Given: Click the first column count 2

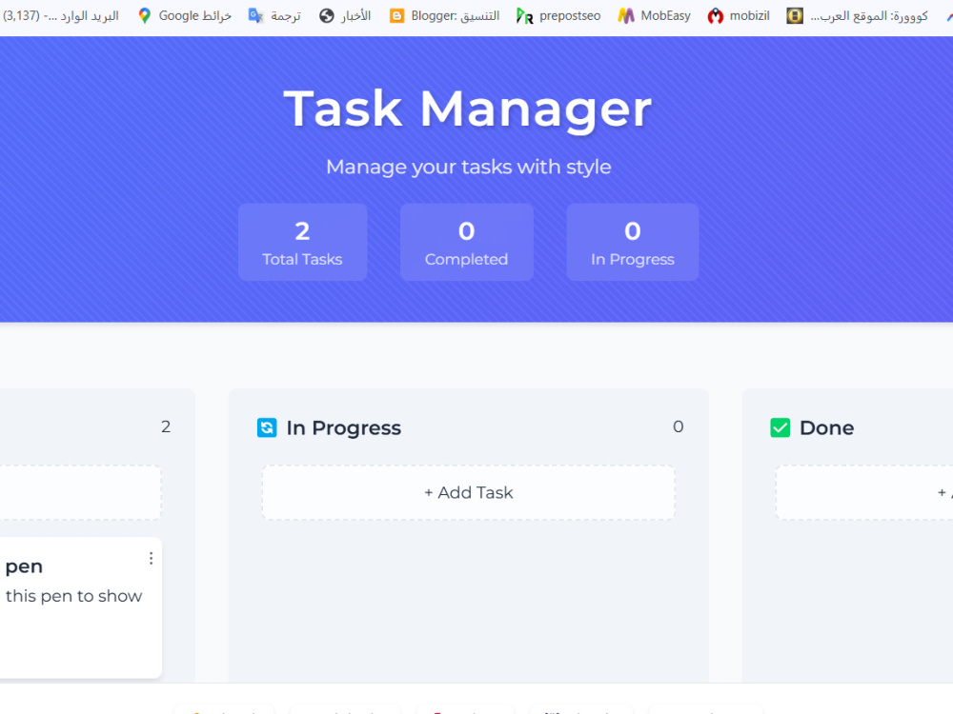Looking at the screenshot, I should click(166, 426).
